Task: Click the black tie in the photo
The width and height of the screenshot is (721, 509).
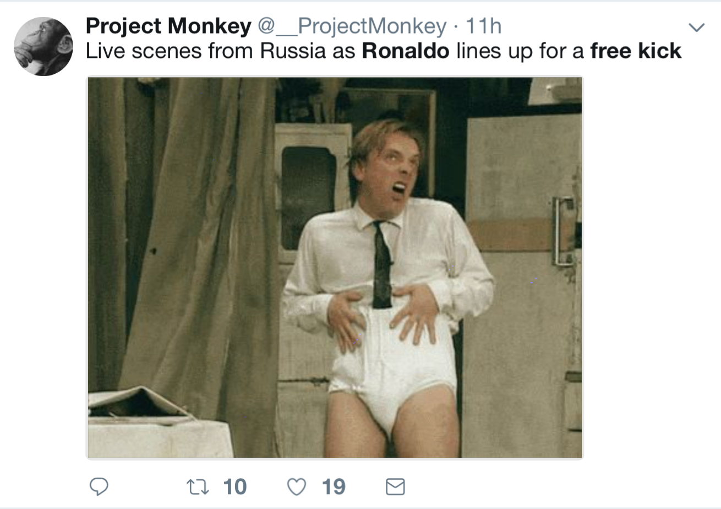Action: tap(381, 264)
